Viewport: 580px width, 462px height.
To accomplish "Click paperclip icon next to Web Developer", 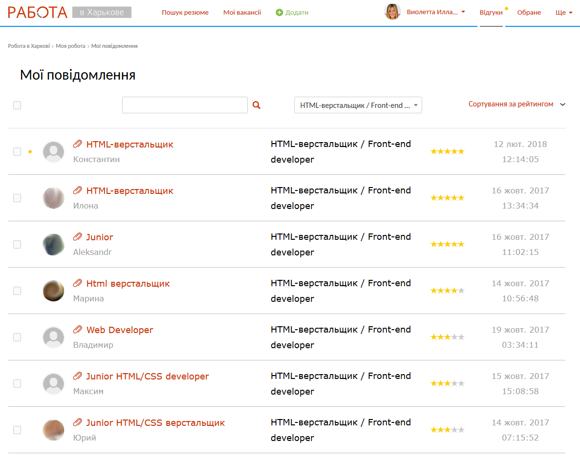I will [x=77, y=330].
